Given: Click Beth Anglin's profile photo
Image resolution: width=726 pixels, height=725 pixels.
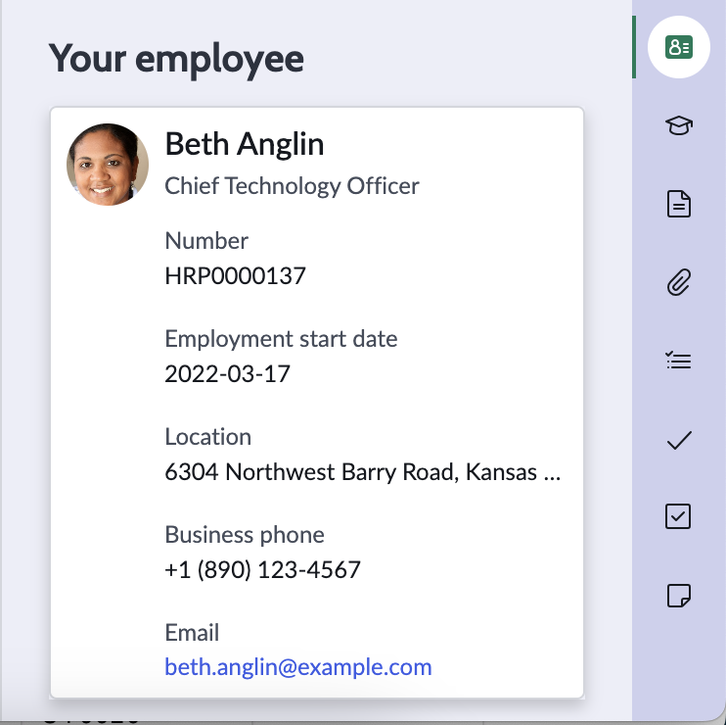Looking at the screenshot, I should [x=108, y=164].
